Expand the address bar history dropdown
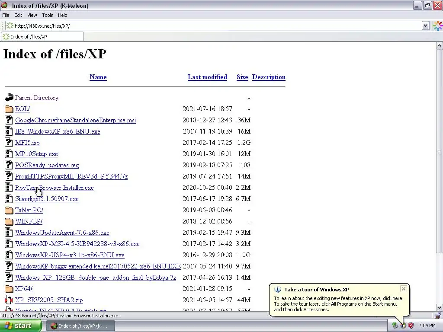The width and height of the screenshot is (443, 332). (426, 26)
